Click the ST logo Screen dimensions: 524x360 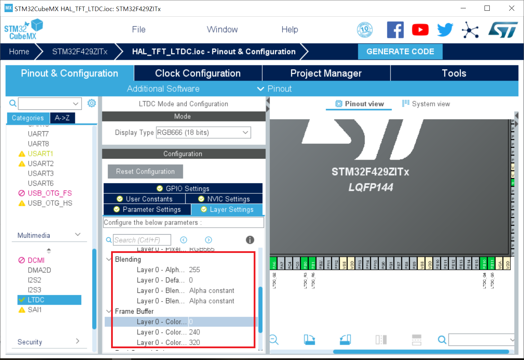pyautogui.click(x=503, y=30)
